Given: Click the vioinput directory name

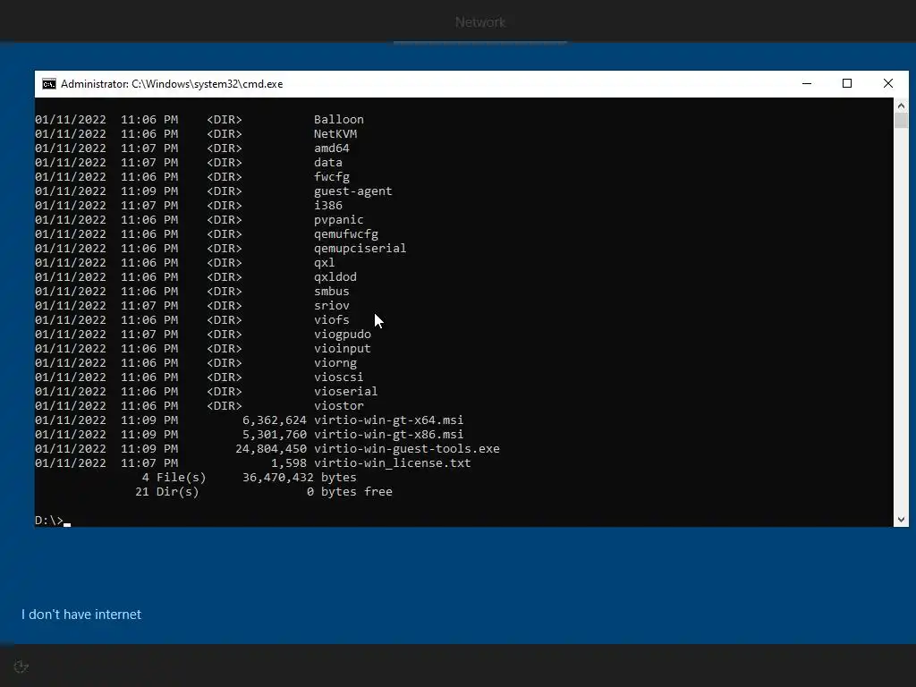Looking at the screenshot, I should pyautogui.click(x=343, y=348).
